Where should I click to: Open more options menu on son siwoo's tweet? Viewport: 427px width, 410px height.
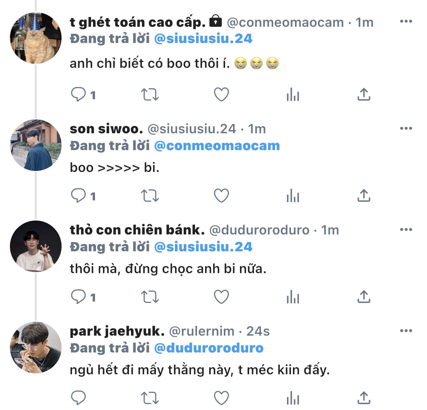(406, 128)
